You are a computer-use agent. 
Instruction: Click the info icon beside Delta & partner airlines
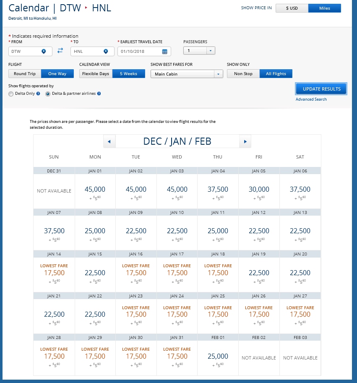coord(99,94)
